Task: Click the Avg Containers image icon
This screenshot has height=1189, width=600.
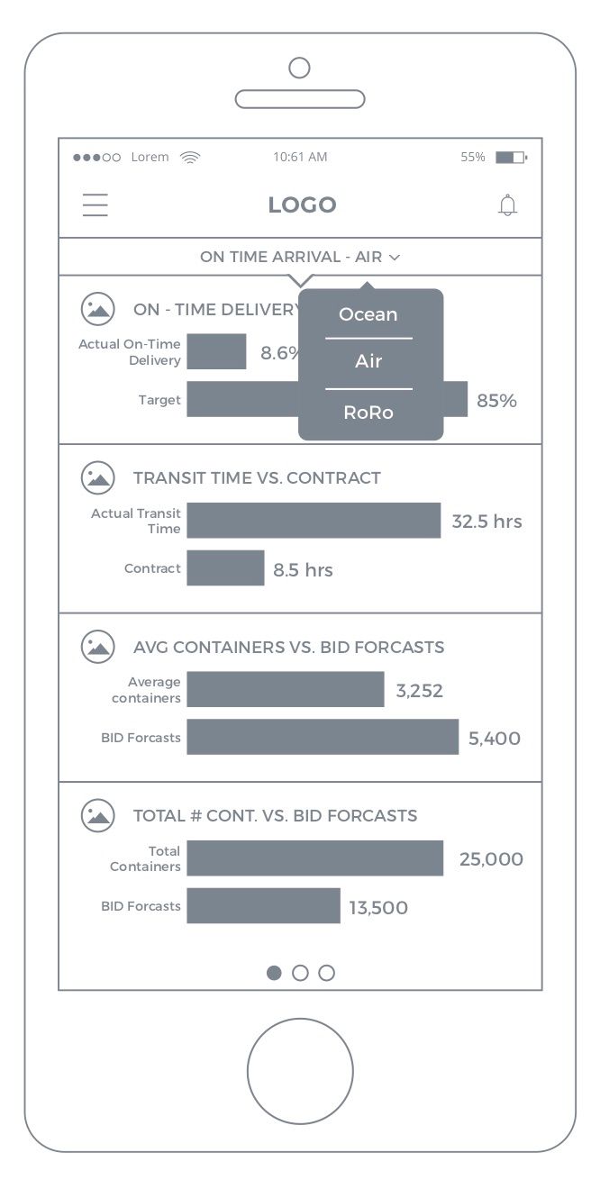Action: pyautogui.click(x=98, y=646)
